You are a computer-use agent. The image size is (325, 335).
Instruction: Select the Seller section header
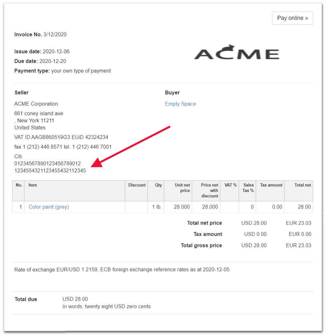(21, 92)
